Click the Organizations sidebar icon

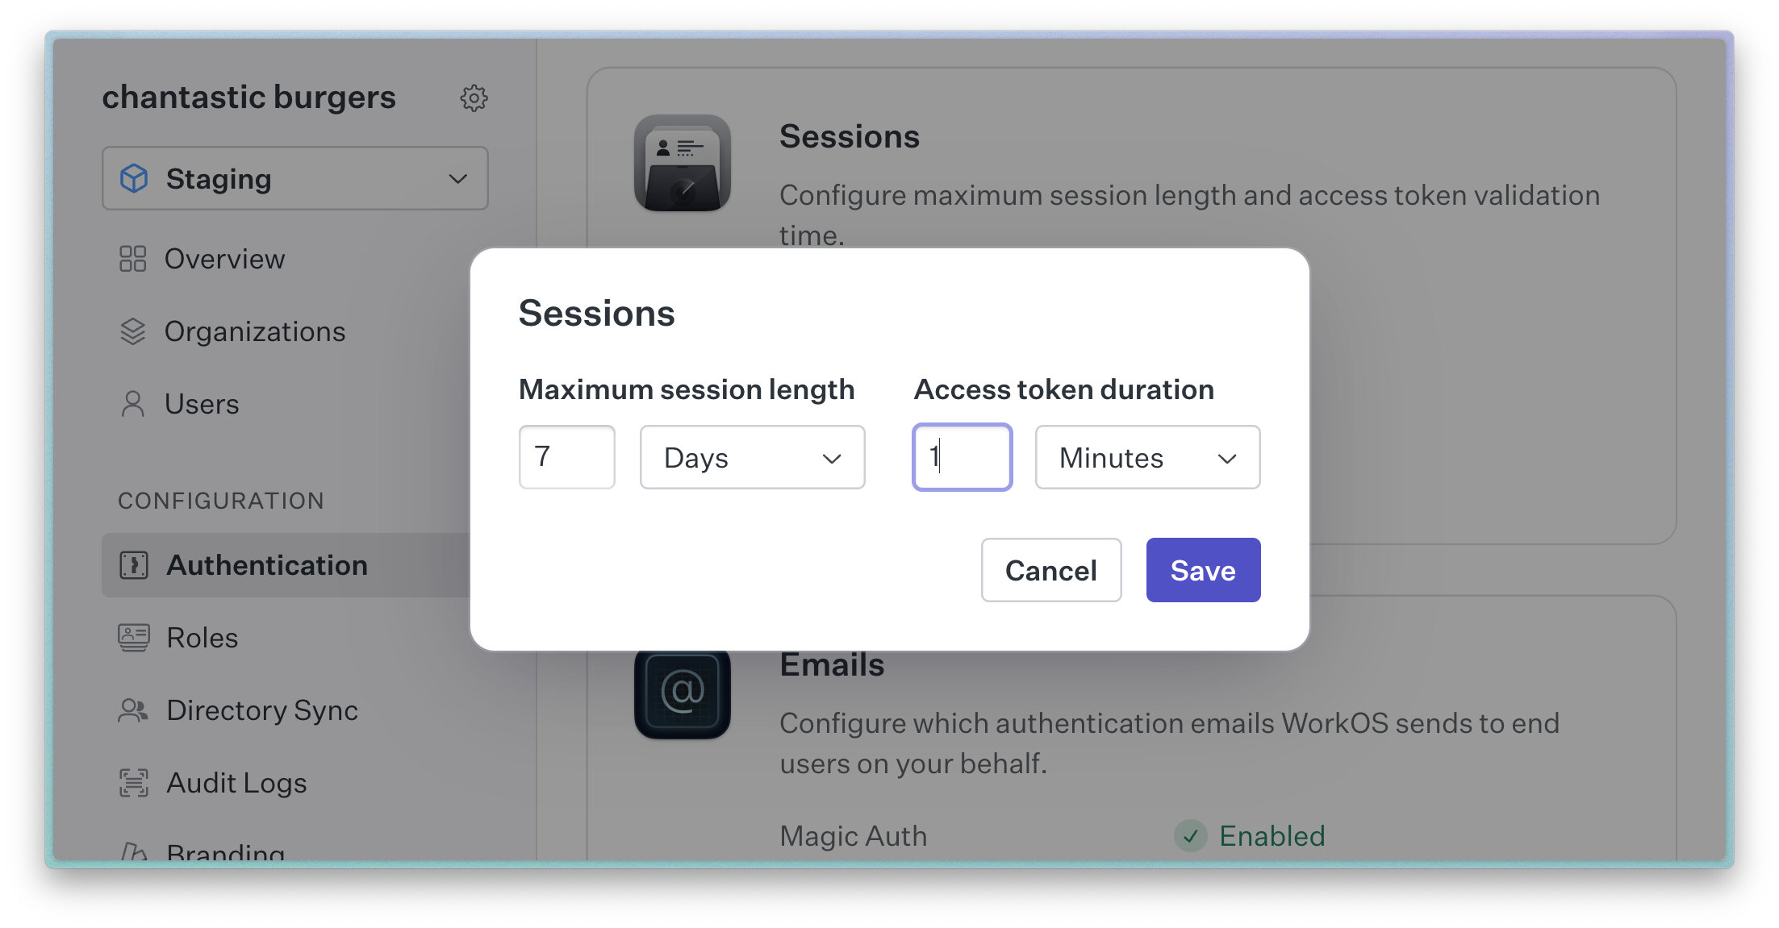tap(133, 331)
